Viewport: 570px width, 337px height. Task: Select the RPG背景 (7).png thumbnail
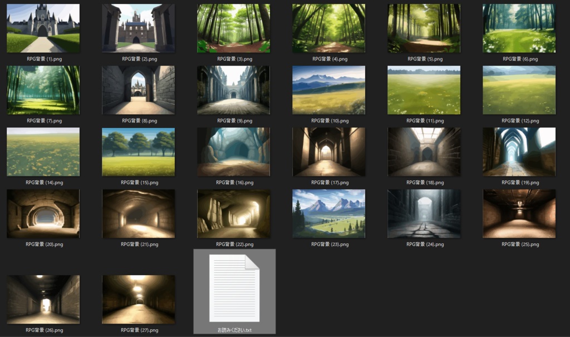[x=43, y=90]
